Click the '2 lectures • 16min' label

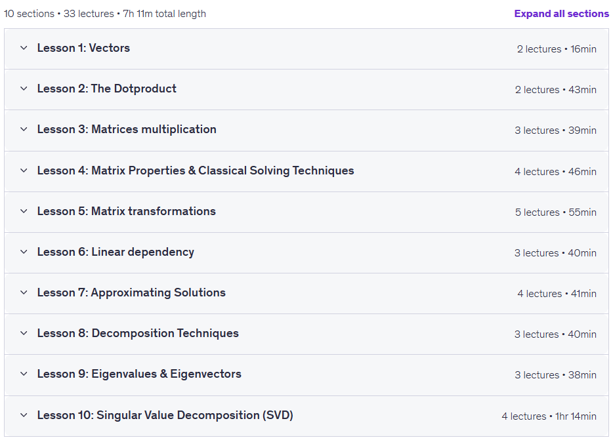pyautogui.click(x=557, y=49)
